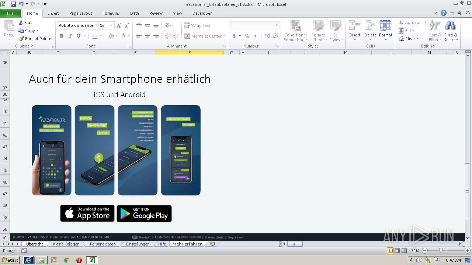
Task: Open the Format cells menu
Action: pyautogui.click(x=386, y=31)
